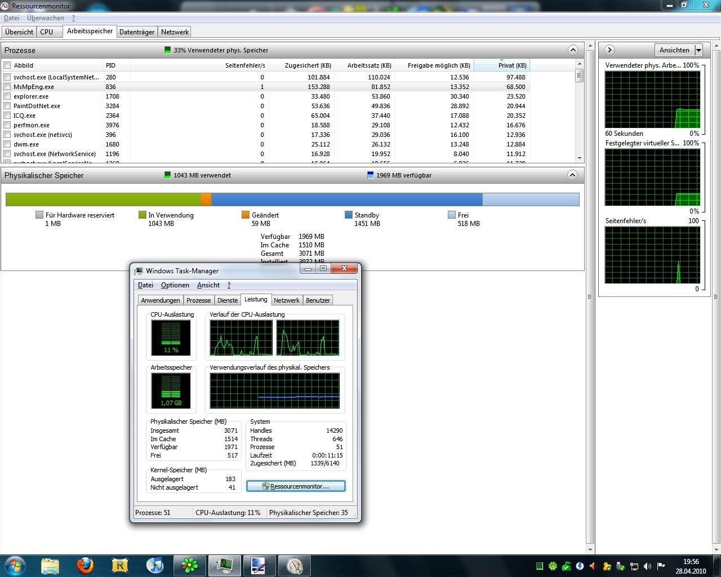721x577 pixels.
Task: Click the Standby blue legend swatch
Action: click(349, 215)
